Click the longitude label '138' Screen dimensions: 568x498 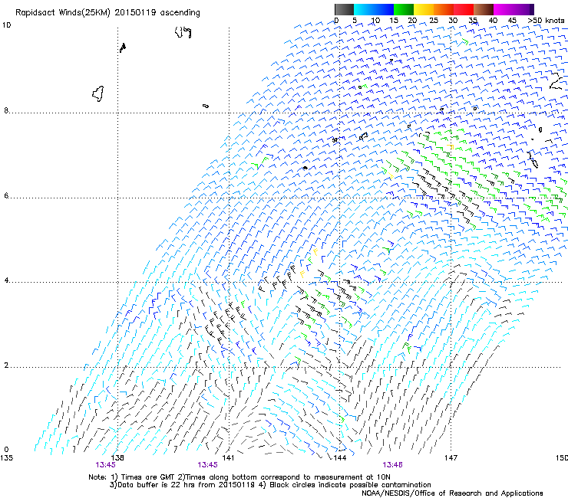click(x=117, y=458)
